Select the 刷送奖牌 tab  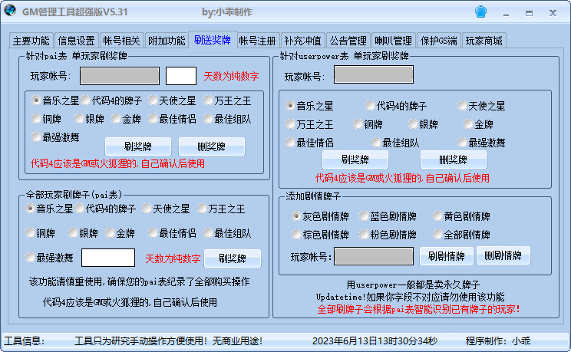click(x=213, y=39)
